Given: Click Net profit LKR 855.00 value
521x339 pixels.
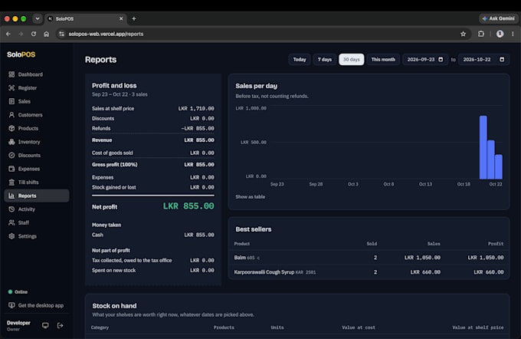Looking at the screenshot, I should tap(188, 206).
